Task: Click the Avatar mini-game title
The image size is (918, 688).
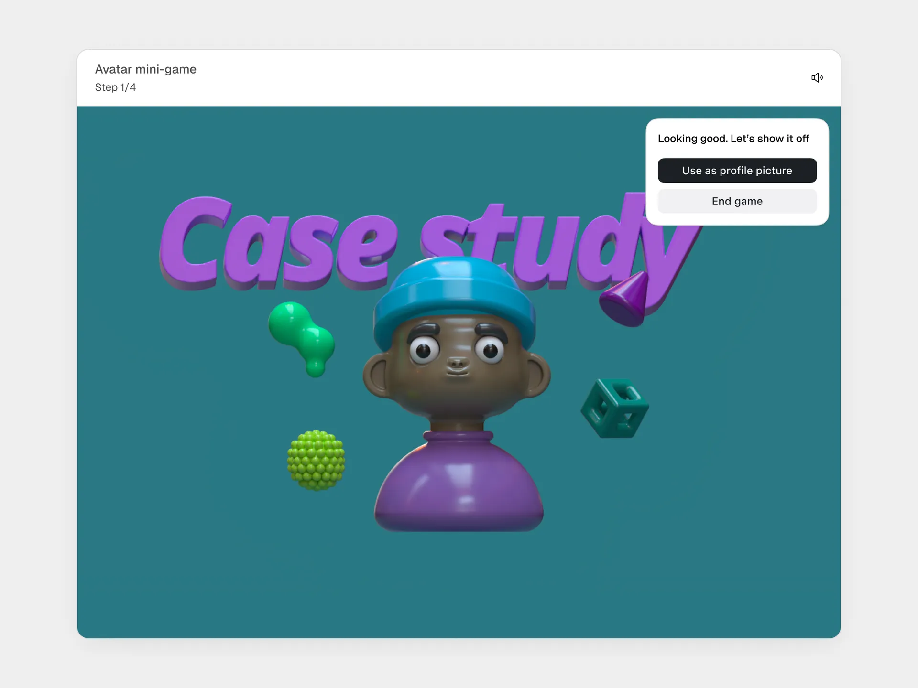Action: click(145, 69)
